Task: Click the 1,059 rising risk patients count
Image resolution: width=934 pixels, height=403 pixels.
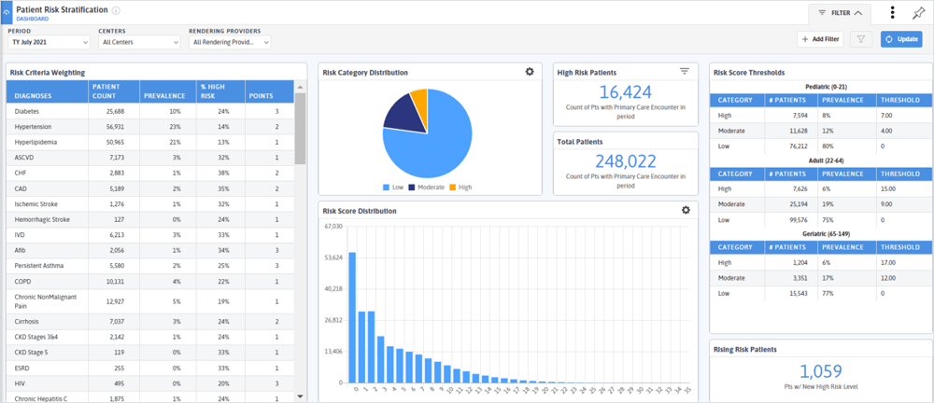Action: (x=820, y=371)
